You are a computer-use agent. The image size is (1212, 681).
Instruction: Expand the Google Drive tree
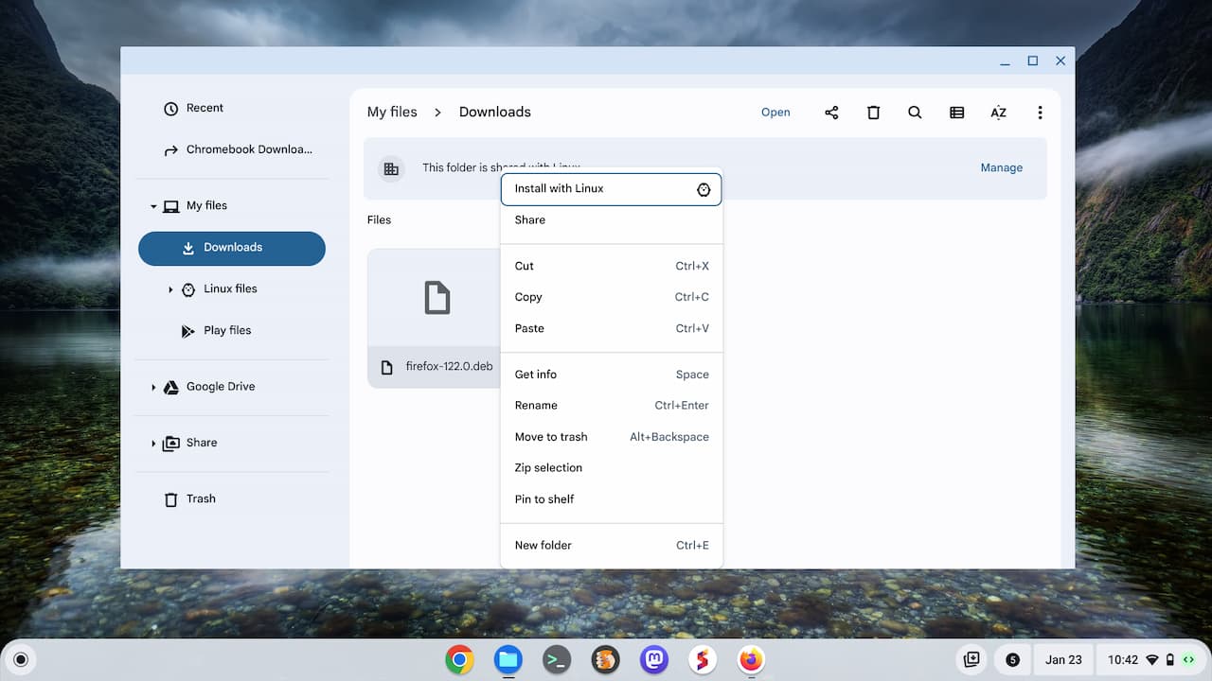153,387
